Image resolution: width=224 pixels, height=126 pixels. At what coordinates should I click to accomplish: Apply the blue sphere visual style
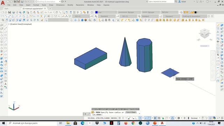click(82, 20)
